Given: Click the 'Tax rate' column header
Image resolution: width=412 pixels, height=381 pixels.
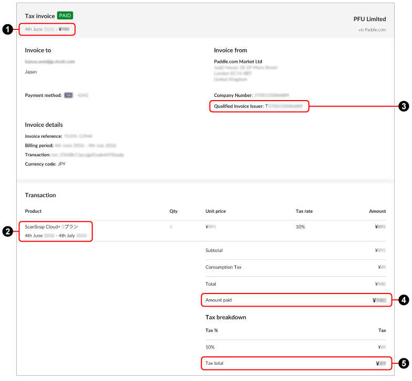Looking at the screenshot, I should pos(304,211).
